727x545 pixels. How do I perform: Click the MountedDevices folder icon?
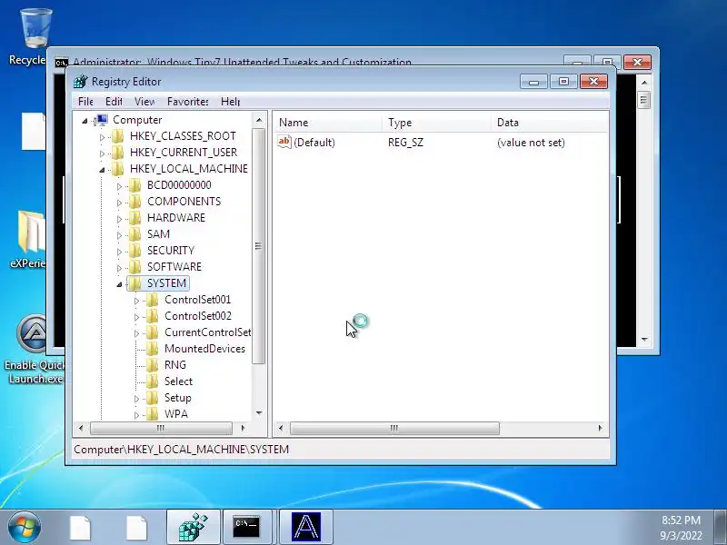click(152, 349)
